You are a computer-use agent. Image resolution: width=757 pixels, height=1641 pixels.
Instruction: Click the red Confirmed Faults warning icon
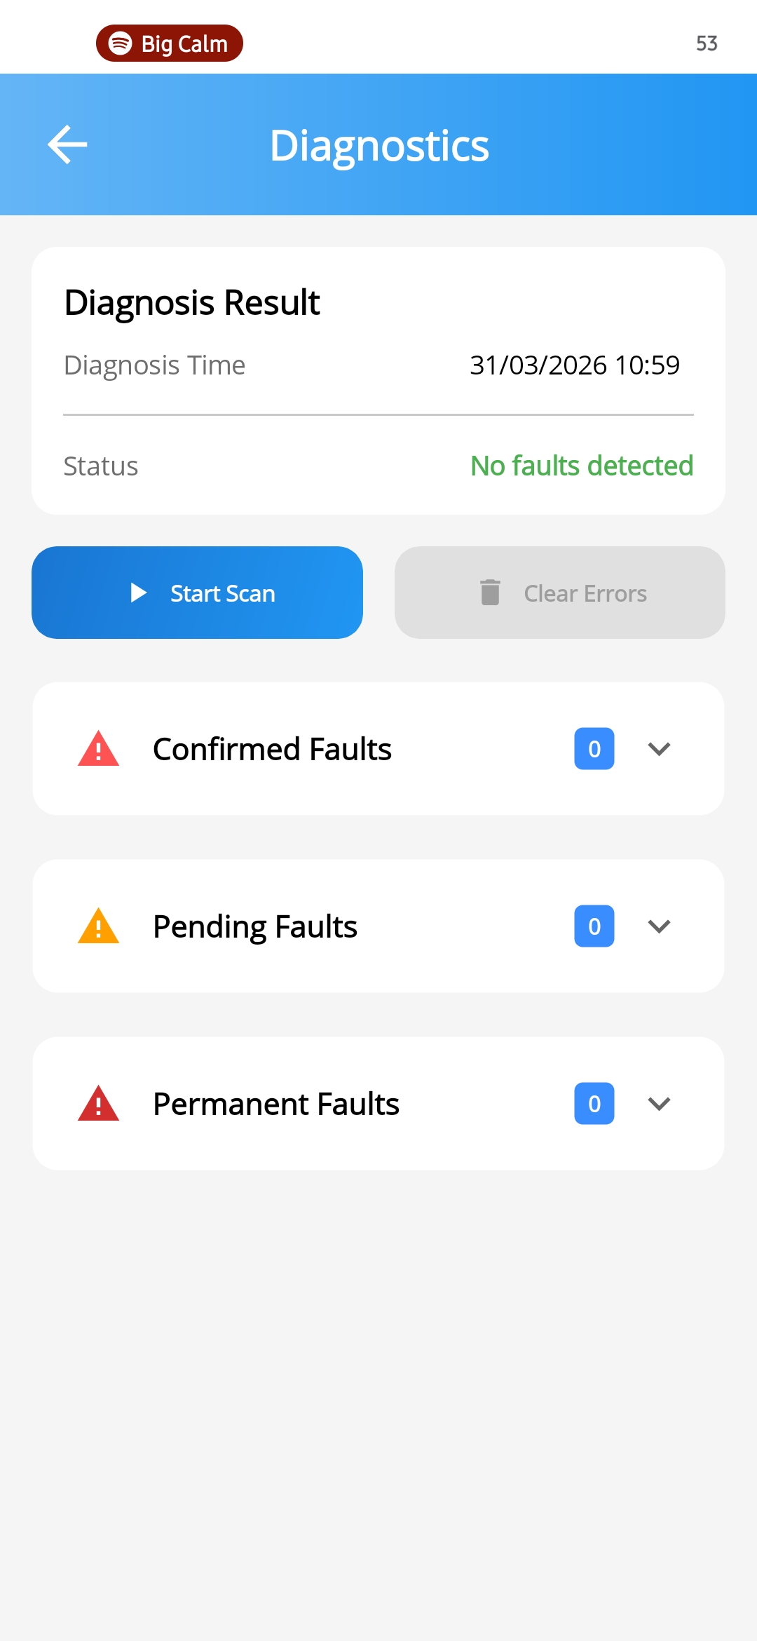coord(98,749)
